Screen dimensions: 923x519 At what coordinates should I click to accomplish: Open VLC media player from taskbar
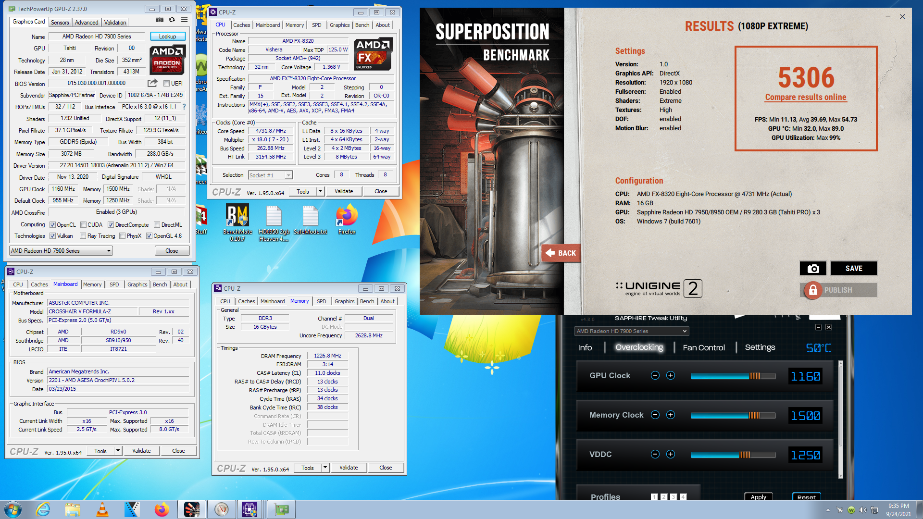pos(102,509)
